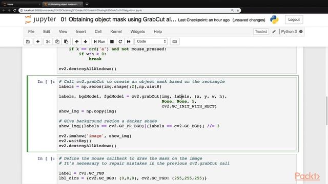Open the Cell menu
The height and width of the screenshot is (184, 328).
[98, 32]
